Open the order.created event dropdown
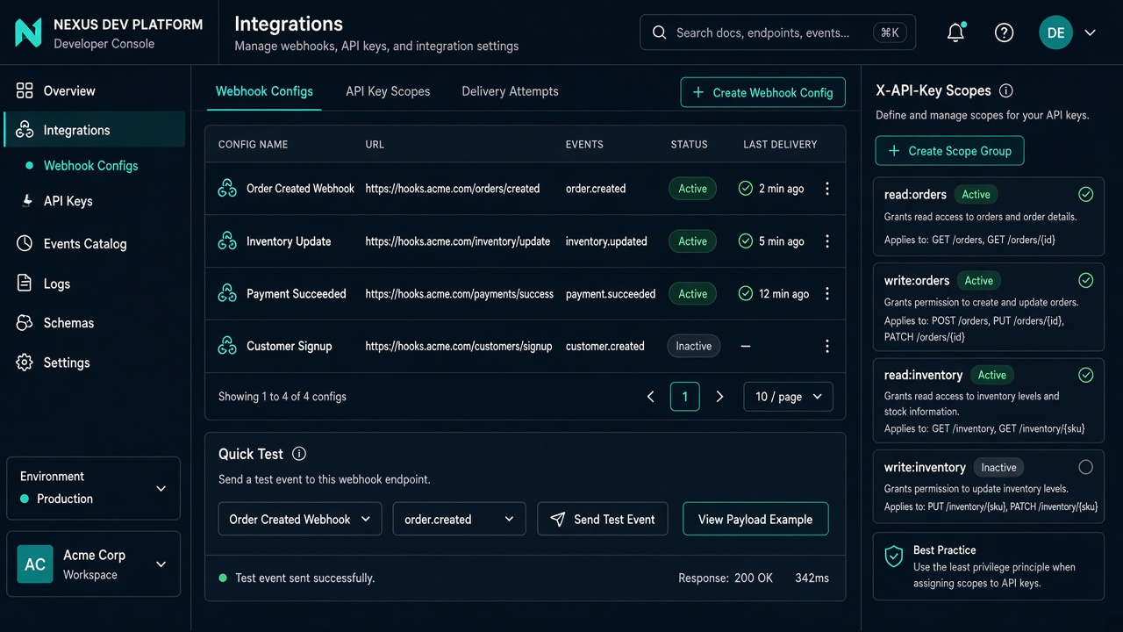Viewport: 1123px width, 632px height. pyautogui.click(x=459, y=519)
